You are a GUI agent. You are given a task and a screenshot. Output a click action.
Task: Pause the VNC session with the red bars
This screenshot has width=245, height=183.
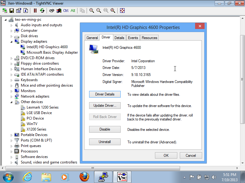(x=35, y=10)
